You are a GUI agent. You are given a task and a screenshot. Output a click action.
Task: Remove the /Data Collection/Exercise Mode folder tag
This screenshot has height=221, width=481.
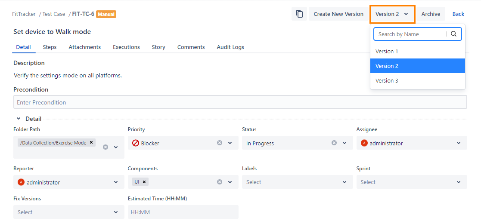click(91, 143)
